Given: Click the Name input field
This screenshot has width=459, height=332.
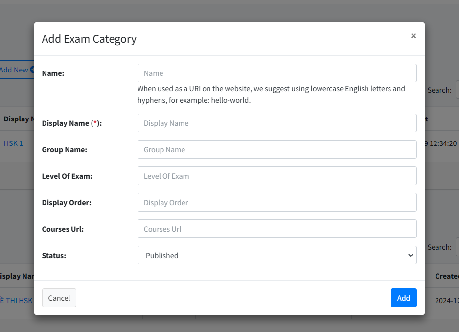Looking at the screenshot, I should [277, 73].
